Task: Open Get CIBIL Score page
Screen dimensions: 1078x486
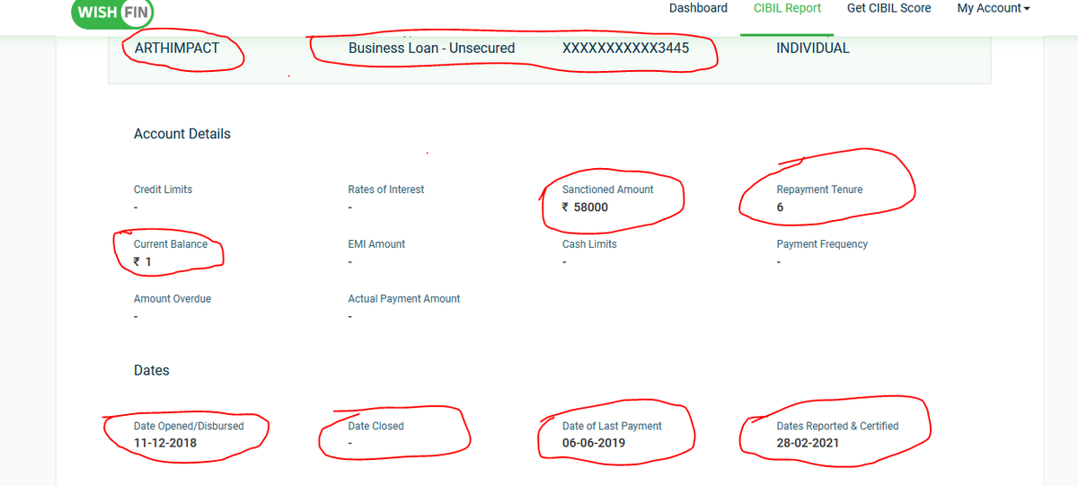Action: 889,8
